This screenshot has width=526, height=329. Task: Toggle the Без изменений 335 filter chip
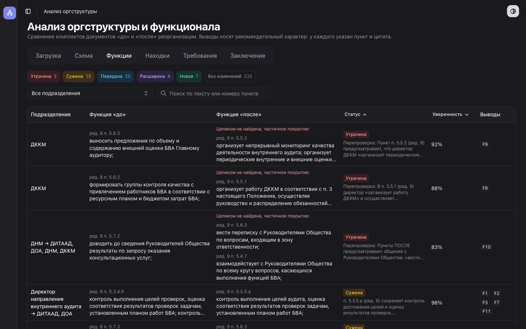(230, 76)
